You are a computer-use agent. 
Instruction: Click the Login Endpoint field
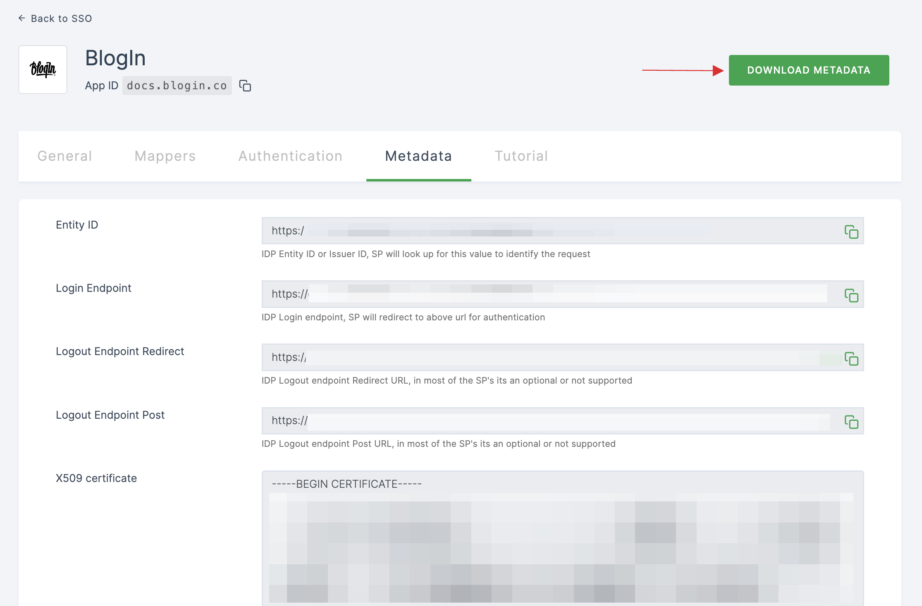(563, 294)
